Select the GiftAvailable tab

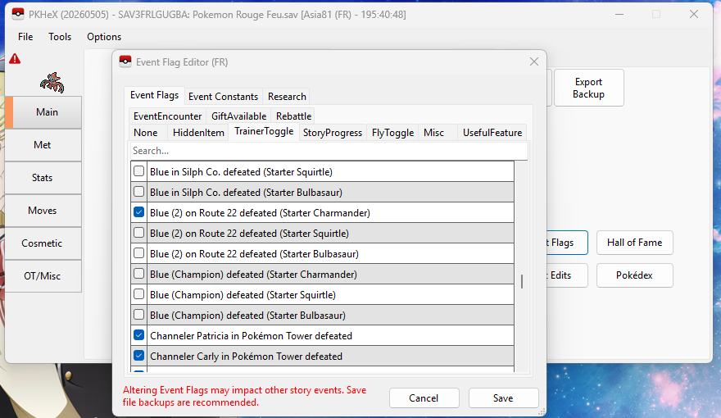[x=238, y=116]
